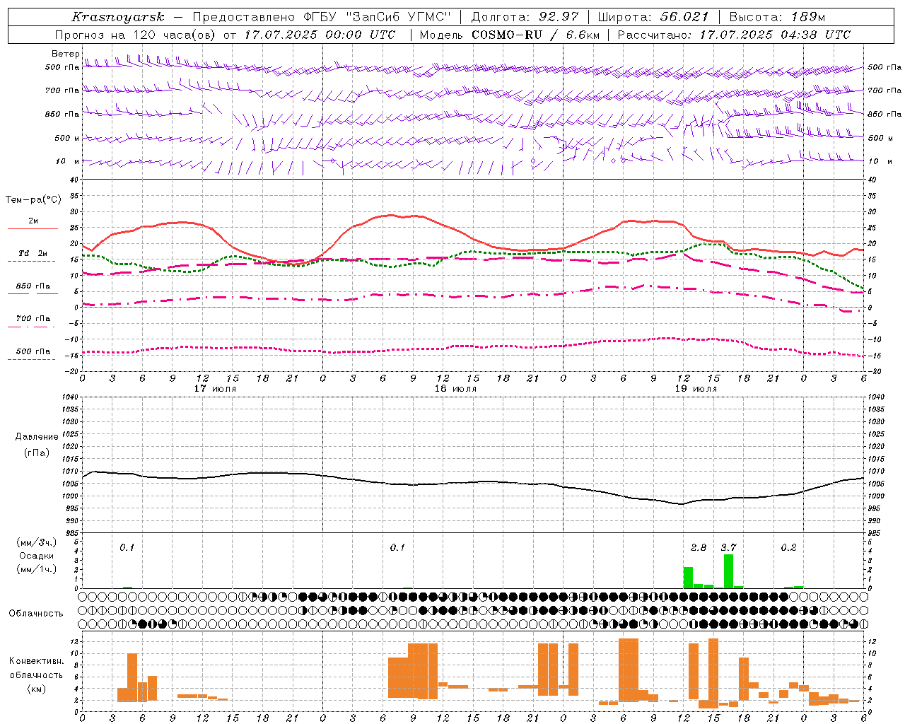905x724 pixels.
Task: Click the 'Ветер' wind panel label
Action: [65, 54]
